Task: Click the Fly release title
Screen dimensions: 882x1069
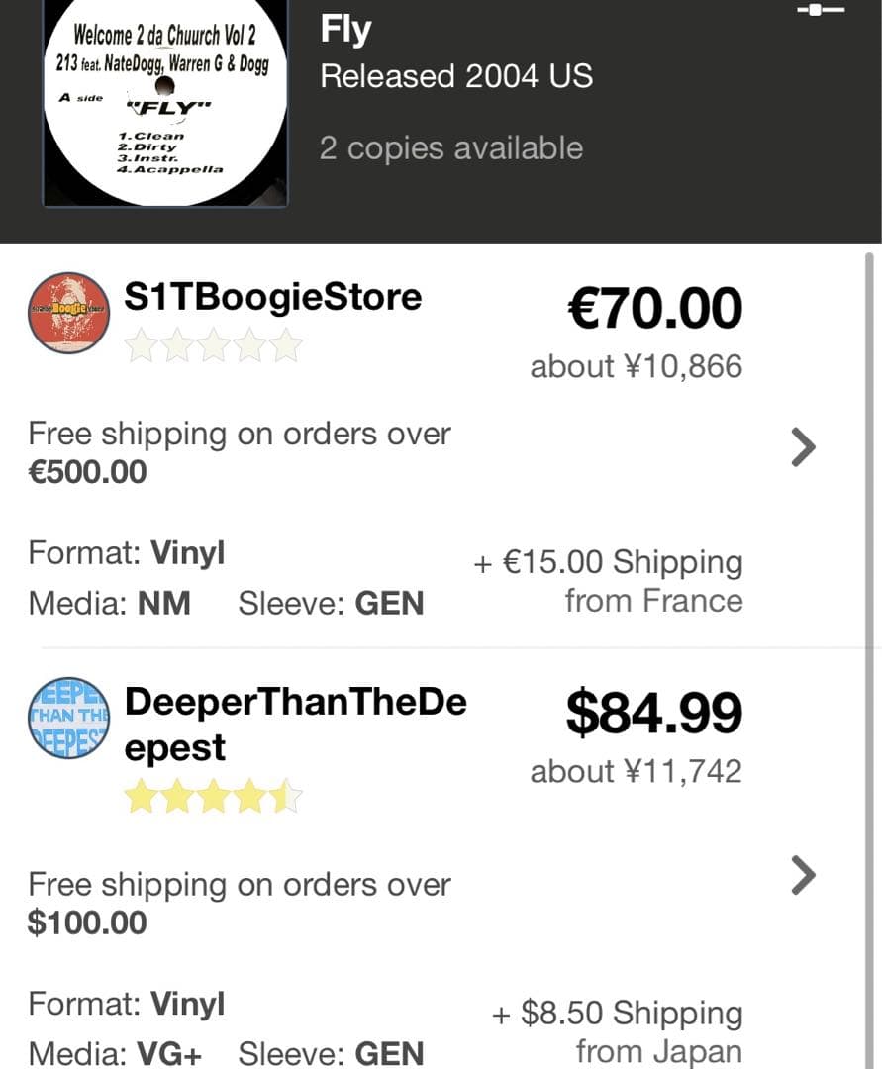Action: click(x=345, y=30)
